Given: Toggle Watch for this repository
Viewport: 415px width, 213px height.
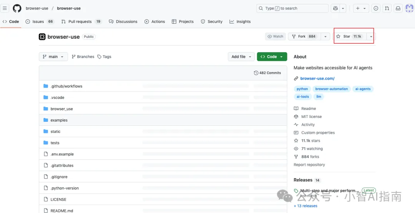Looking at the screenshot, I should [275, 36].
